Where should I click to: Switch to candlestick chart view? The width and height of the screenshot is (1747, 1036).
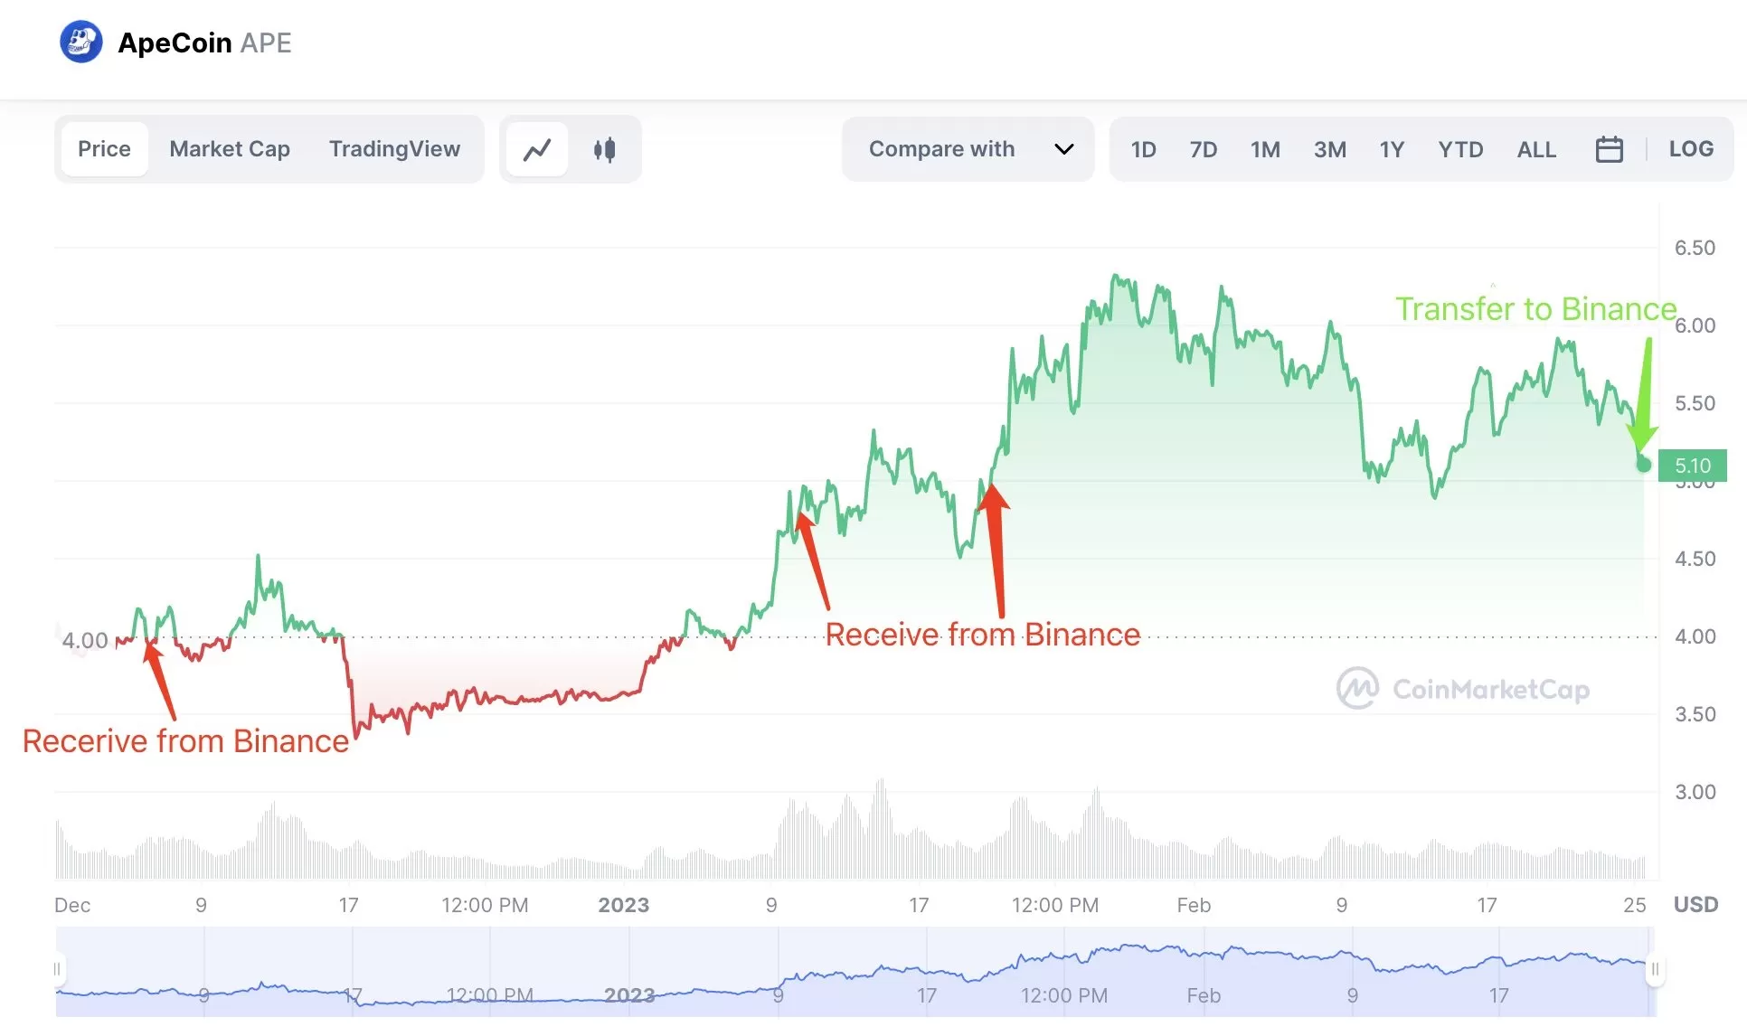[x=604, y=149]
